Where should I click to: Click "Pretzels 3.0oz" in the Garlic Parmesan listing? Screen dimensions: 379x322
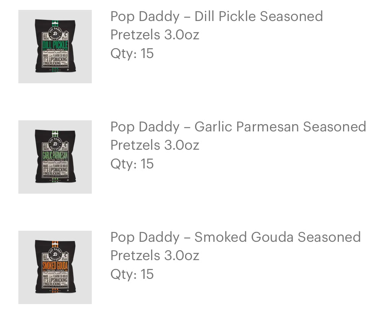(x=155, y=146)
